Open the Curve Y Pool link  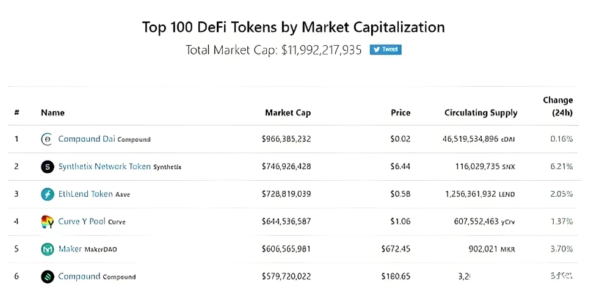[81, 222]
